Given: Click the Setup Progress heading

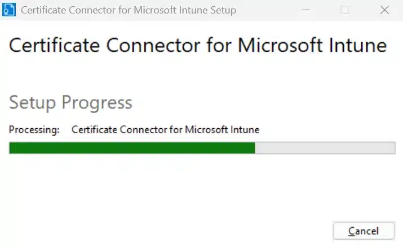Looking at the screenshot, I should click(70, 102).
